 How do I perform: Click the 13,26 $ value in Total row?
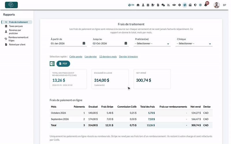[x=151, y=125]
